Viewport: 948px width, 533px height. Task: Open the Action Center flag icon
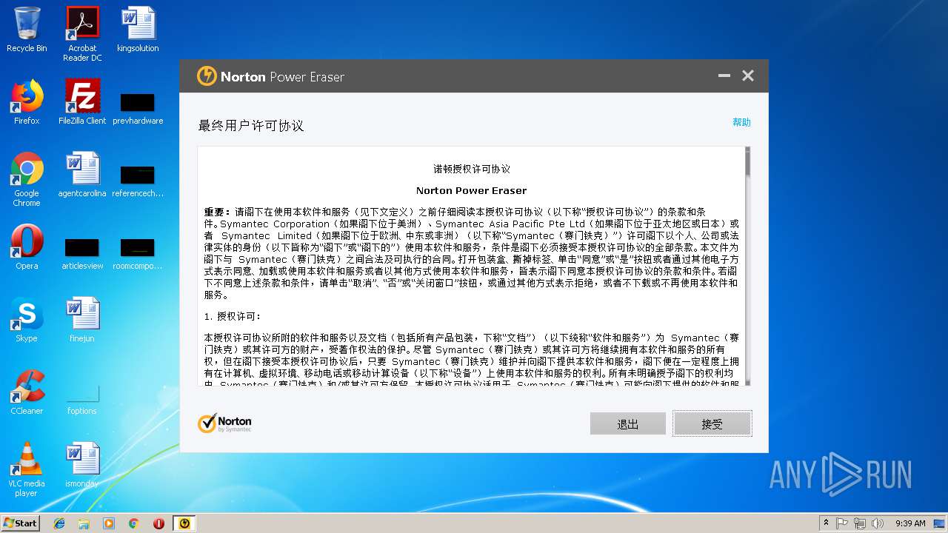tap(842, 523)
